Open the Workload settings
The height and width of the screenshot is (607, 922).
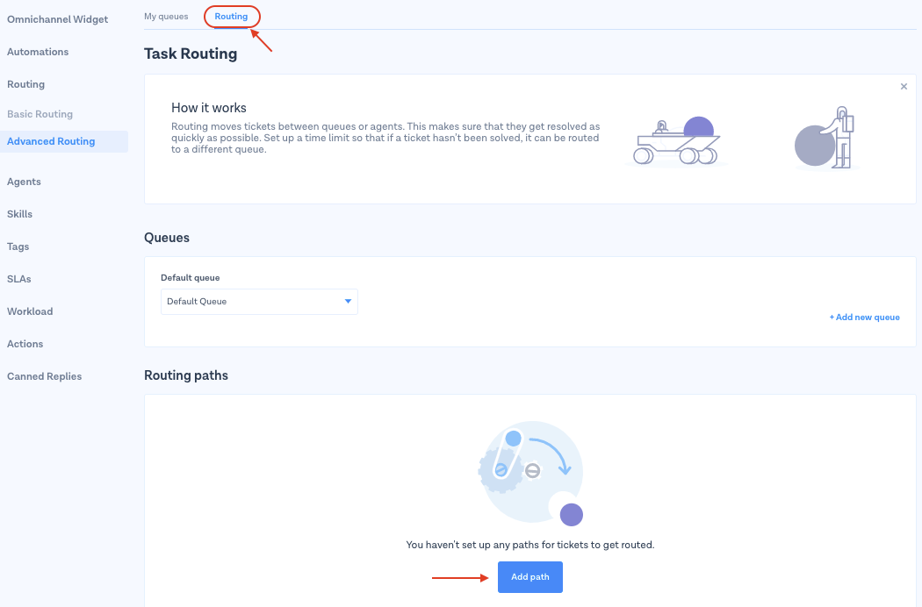click(x=30, y=311)
